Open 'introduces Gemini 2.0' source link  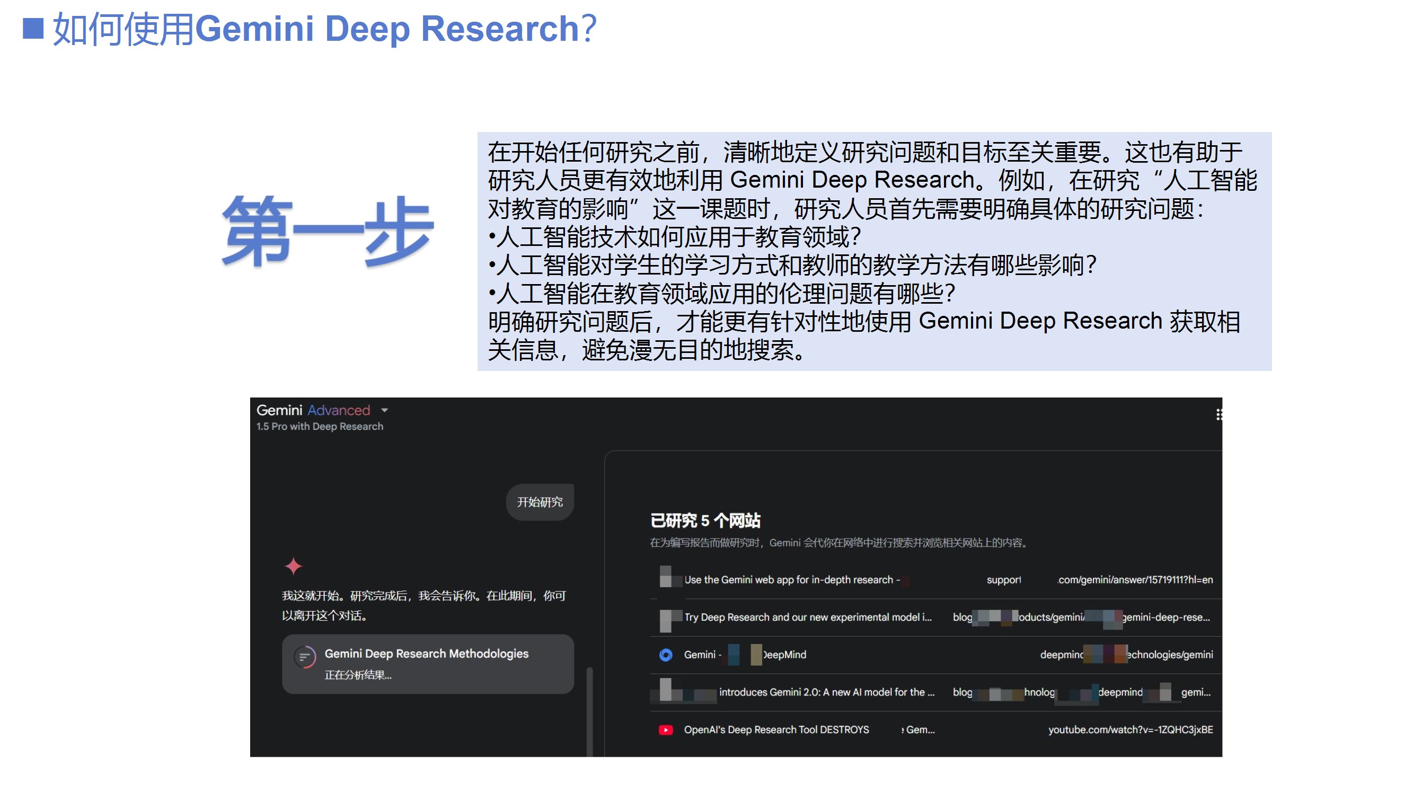point(826,692)
